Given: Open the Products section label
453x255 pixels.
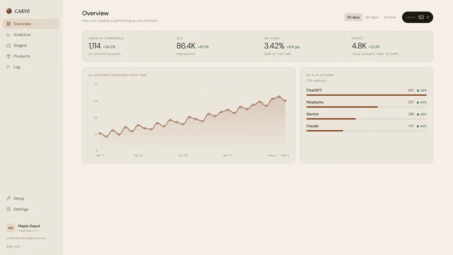Looking at the screenshot, I should (22, 56).
